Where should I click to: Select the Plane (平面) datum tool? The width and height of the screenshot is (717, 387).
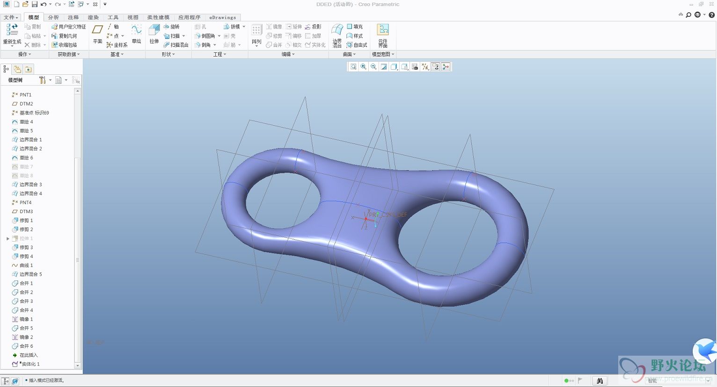click(x=97, y=34)
